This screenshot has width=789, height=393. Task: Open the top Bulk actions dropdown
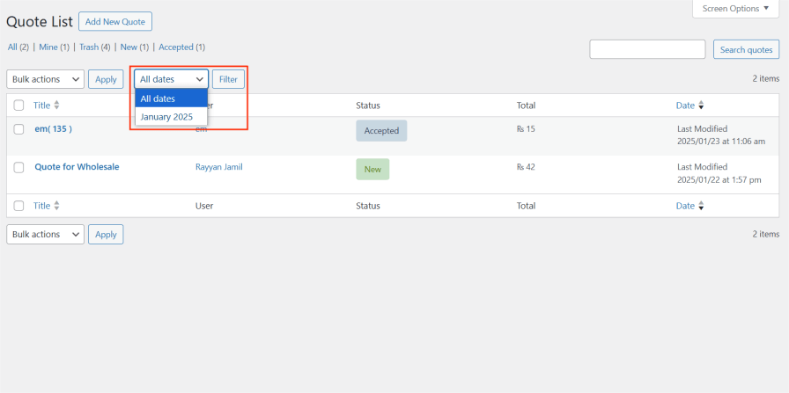tap(45, 79)
